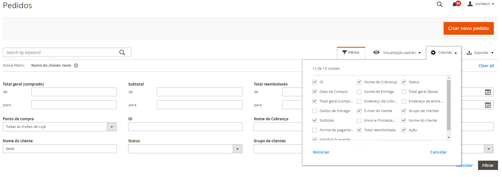Uncheck Data da Compra column

pos(315,92)
